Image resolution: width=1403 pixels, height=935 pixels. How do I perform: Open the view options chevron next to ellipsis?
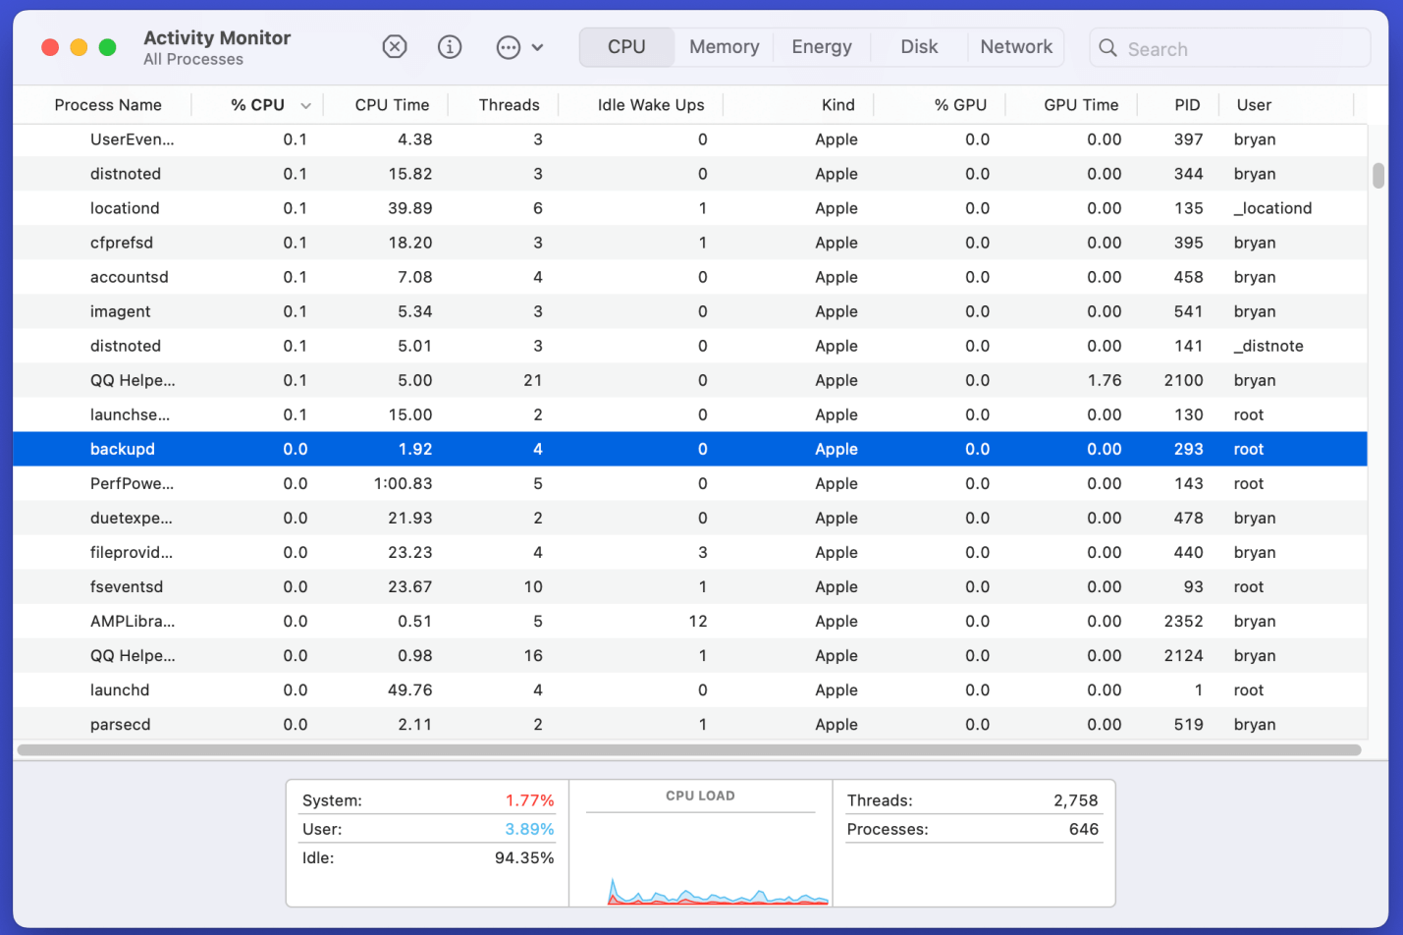tap(538, 46)
